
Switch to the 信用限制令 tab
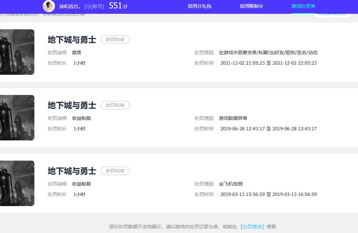click(251, 6)
